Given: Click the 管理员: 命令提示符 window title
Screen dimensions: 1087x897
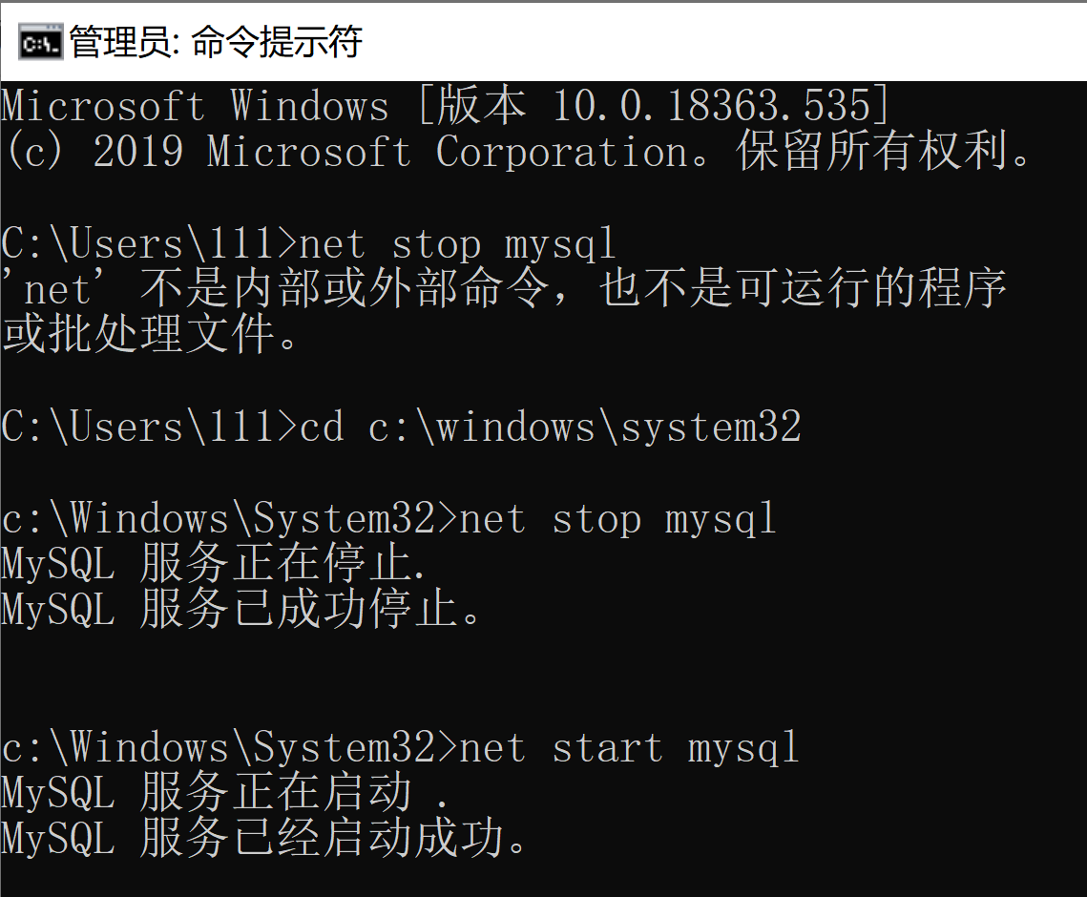Looking at the screenshot, I should [x=216, y=43].
